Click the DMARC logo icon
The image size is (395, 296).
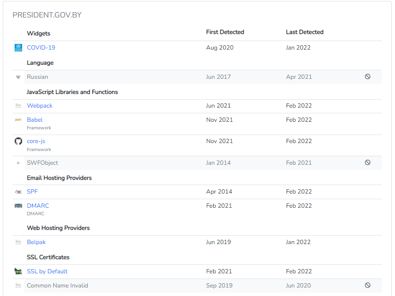pos(18,206)
